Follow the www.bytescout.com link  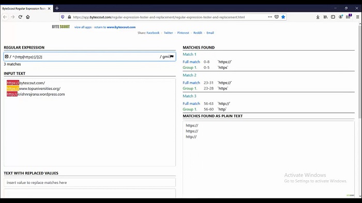[x=121, y=27]
